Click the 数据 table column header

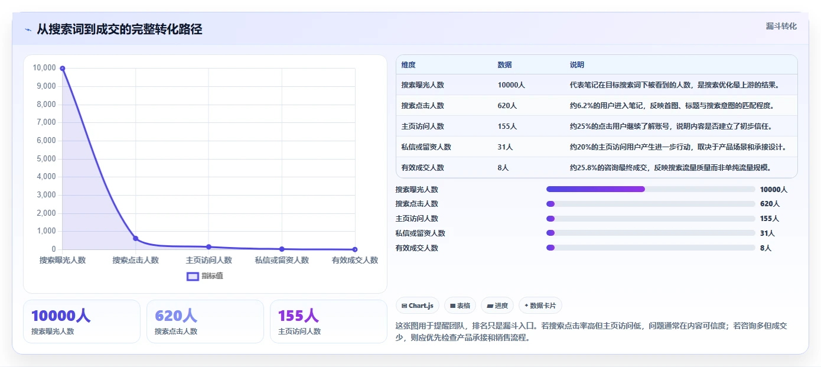pos(505,65)
